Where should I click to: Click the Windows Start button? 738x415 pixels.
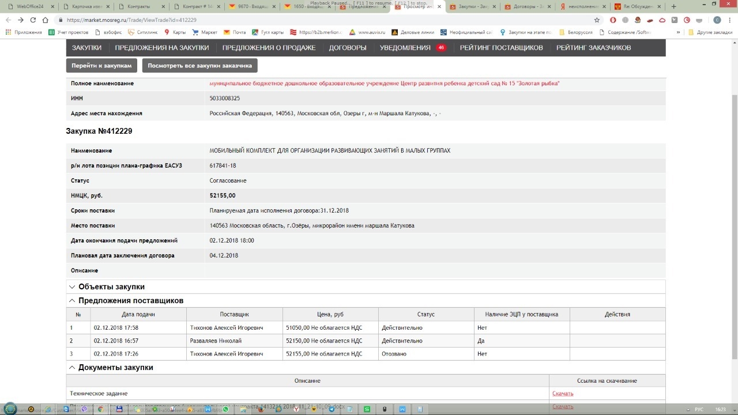point(10,409)
